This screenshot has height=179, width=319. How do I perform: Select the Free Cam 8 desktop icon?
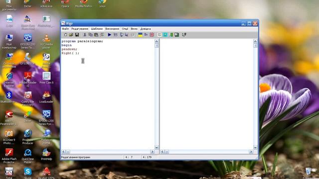46,78
